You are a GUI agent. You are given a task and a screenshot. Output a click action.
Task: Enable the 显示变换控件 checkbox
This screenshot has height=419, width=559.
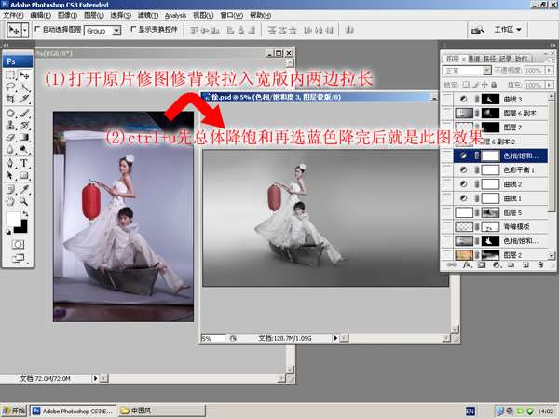click(x=132, y=30)
